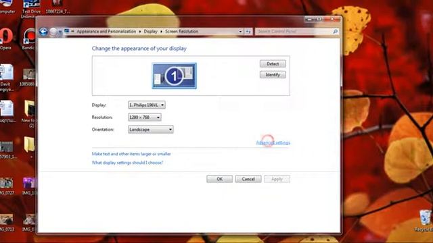Open Advanced settings link
The height and width of the screenshot is (243, 433).
point(273,142)
